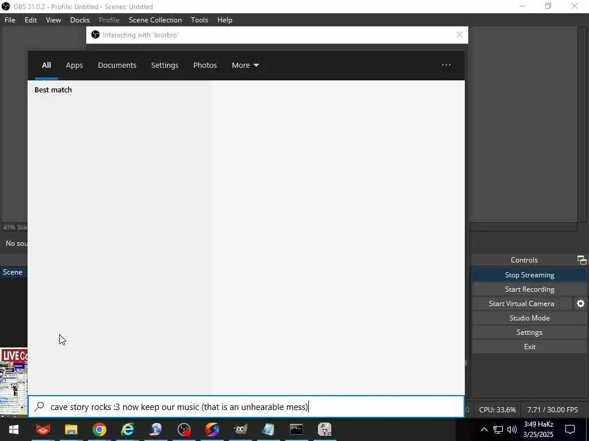This screenshot has width=589, height=441.
Task: Open the globe network app on taskbar
Action: click(x=156, y=430)
